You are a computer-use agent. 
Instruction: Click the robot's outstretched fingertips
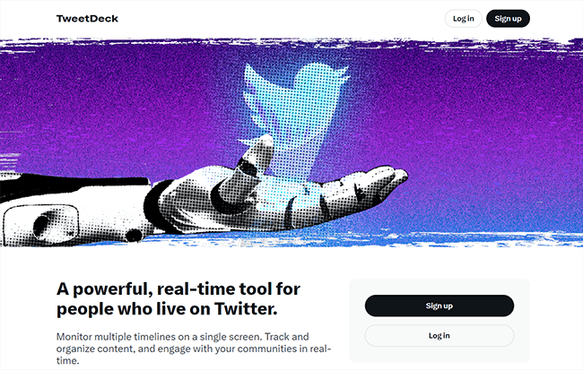(x=388, y=176)
